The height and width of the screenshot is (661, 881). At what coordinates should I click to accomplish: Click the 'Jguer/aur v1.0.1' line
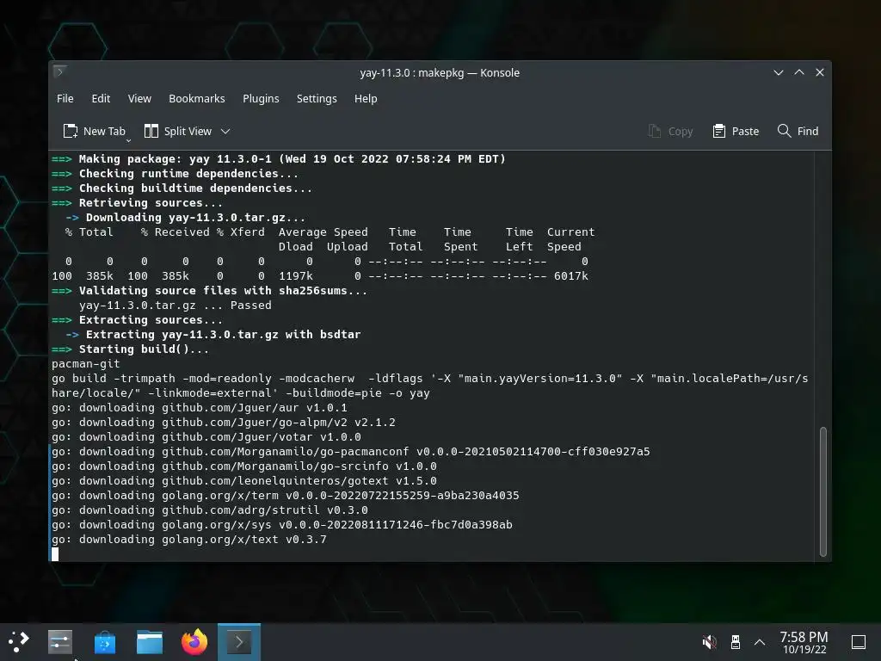pos(200,407)
